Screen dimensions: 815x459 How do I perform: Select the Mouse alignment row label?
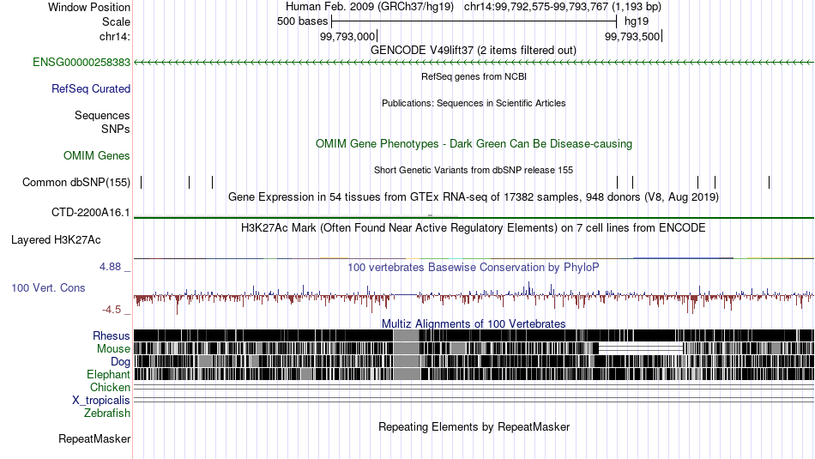(x=113, y=349)
